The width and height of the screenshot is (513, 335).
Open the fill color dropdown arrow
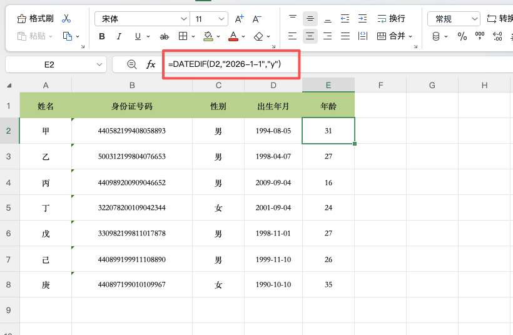tap(218, 37)
